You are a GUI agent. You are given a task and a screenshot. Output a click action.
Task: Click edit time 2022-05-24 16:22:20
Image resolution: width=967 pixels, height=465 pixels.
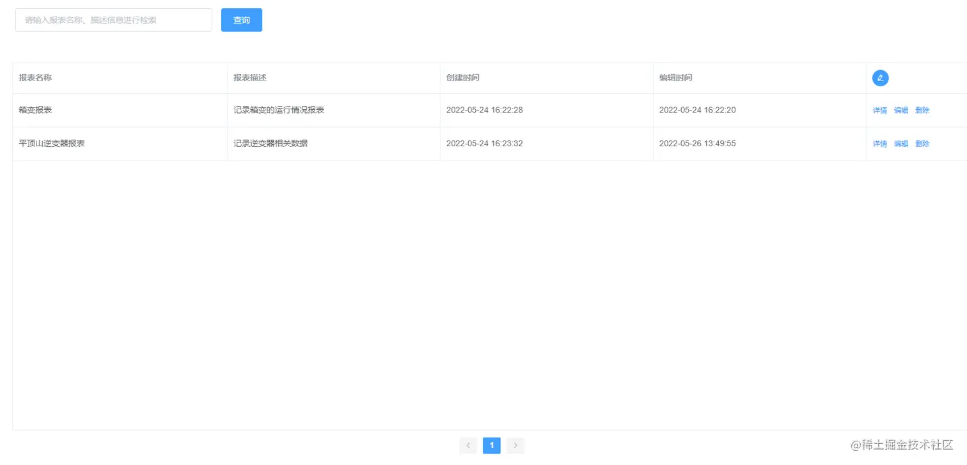[x=698, y=110]
